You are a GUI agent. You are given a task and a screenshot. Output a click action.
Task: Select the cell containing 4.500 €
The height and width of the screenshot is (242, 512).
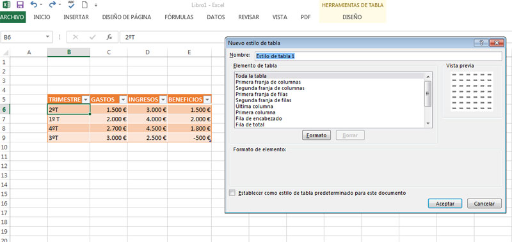point(147,128)
